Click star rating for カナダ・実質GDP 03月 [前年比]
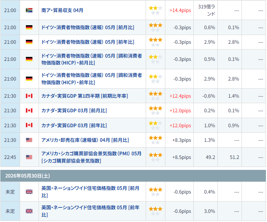 click(x=156, y=125)
